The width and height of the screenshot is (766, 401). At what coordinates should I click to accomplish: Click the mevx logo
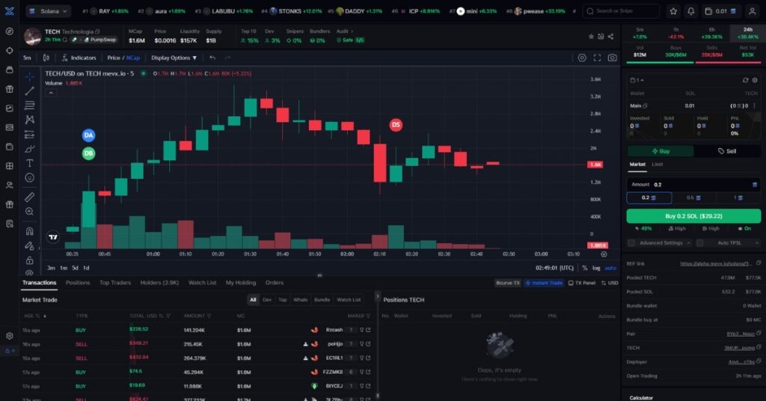(x=9, y=10)
